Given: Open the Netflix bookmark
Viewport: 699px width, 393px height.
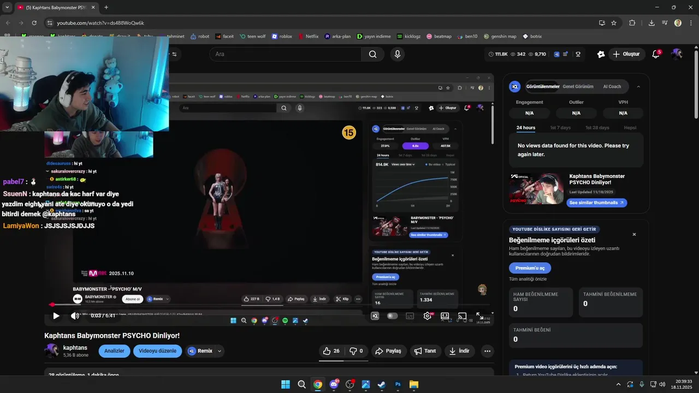Looking at the screenshot, I should coord(309,37).
